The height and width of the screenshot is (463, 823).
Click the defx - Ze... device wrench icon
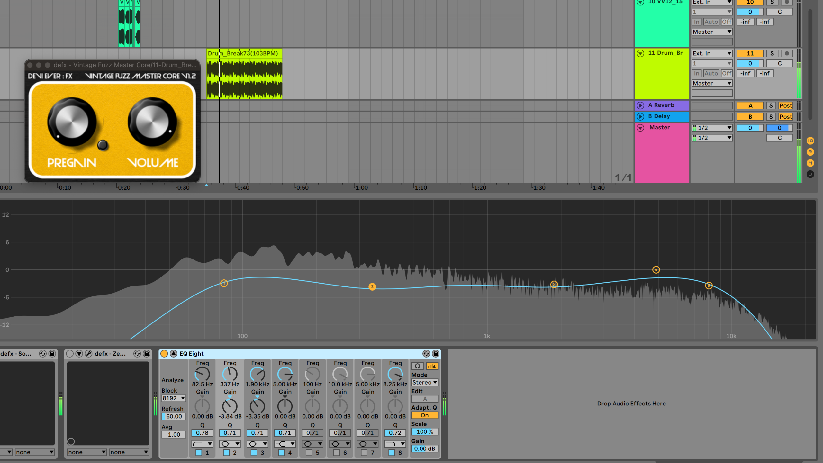pyautogui.click(x=88, y=354)
